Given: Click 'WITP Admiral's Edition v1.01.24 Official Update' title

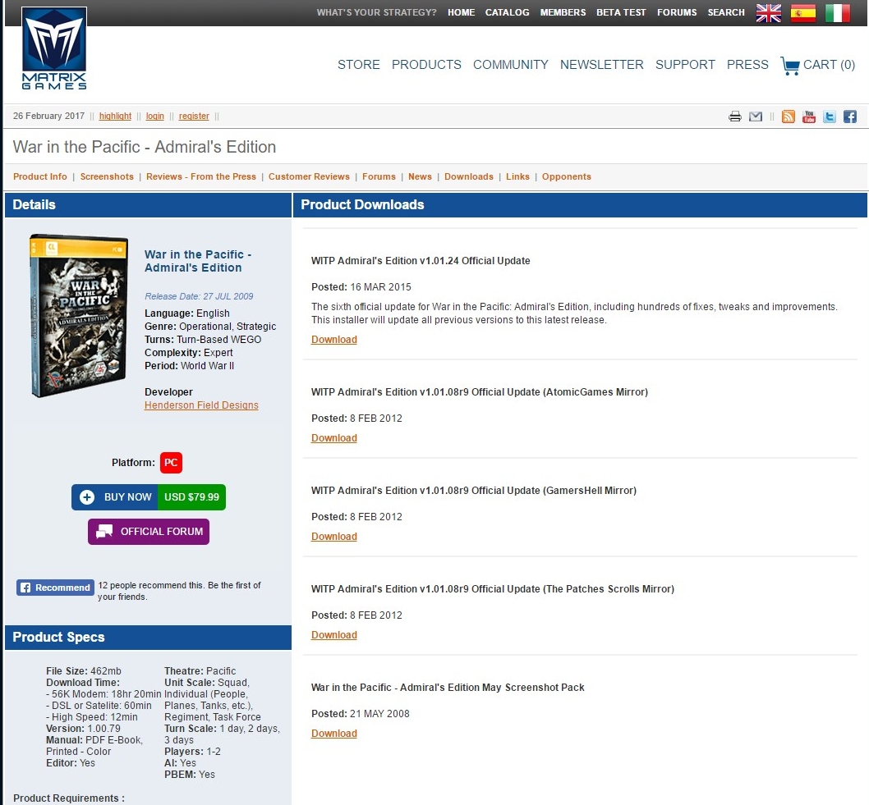Looking at the screenshot, I should pyautogui.click(x=421, y=261).
